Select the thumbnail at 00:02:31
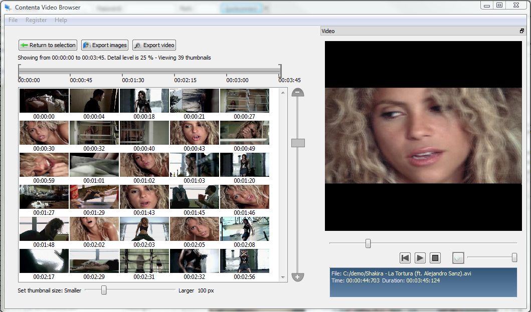Image resolution: width=531 pixels, height=312 pixels. pyautogui.click(x=144, y=261)
